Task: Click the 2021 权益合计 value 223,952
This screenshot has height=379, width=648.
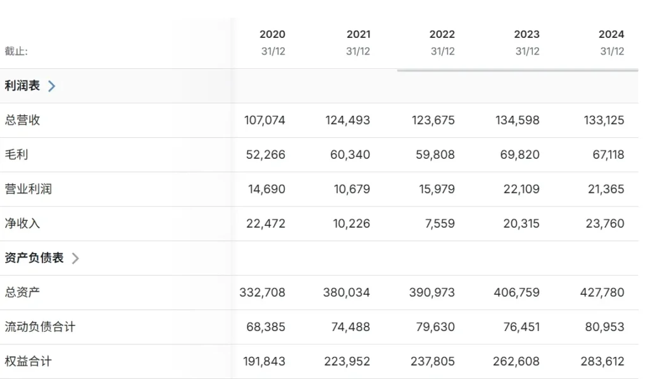Action: 347,361
